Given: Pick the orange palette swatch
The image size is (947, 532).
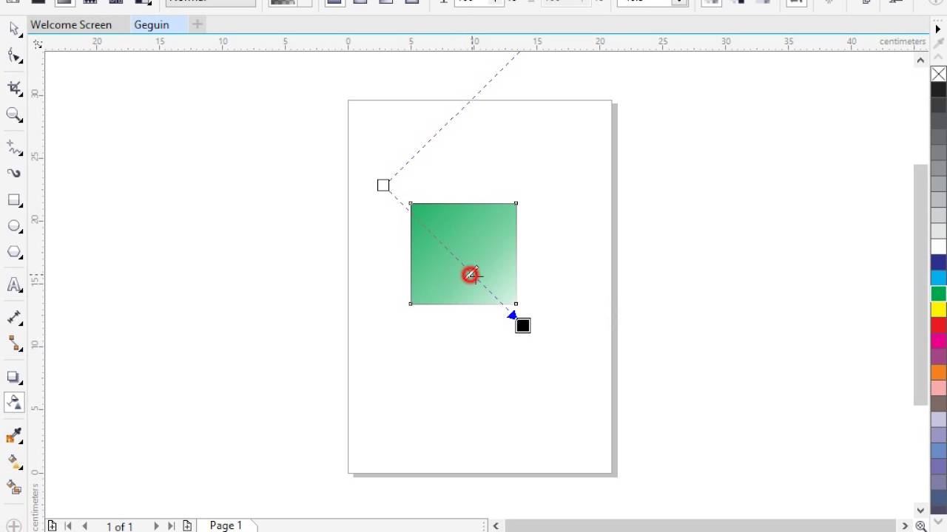Looking at the screenshot, I should (939, 372).
